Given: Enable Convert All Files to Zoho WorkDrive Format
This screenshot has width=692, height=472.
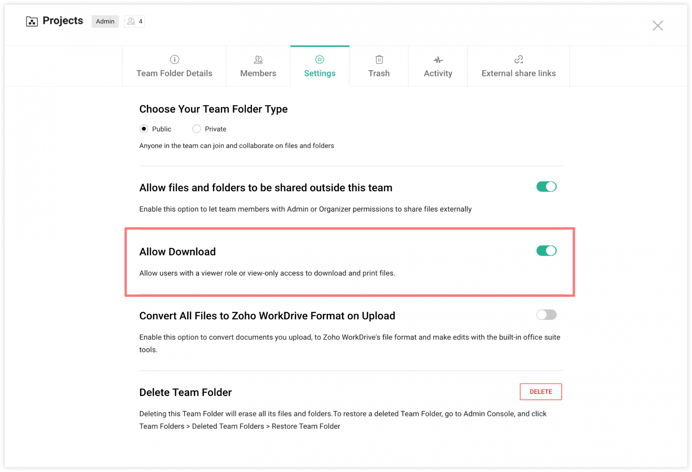Looking at the screenshot, I should tap(546, 315).
